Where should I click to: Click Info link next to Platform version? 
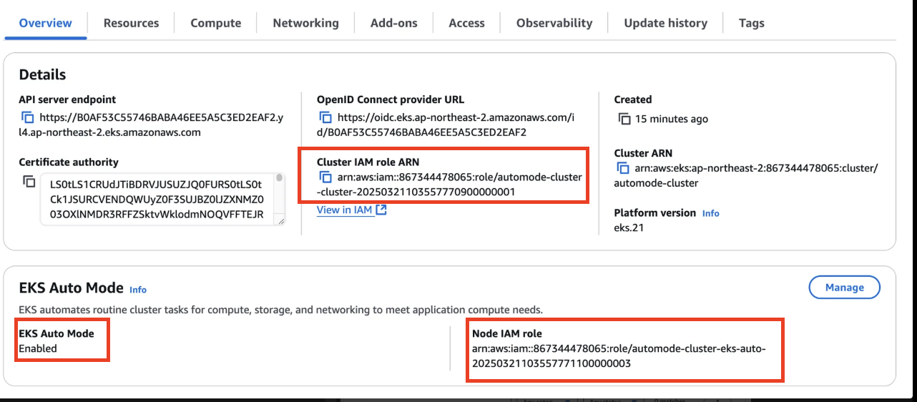[x=710, y=213]
